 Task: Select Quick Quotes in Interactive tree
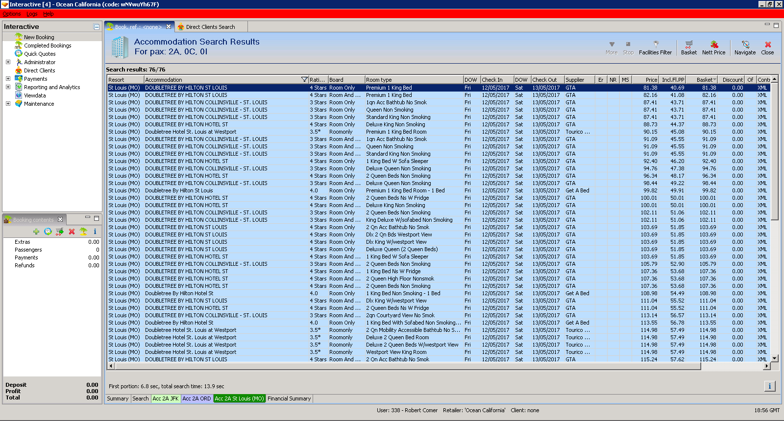pyautogui.click(x=40, y=54)
